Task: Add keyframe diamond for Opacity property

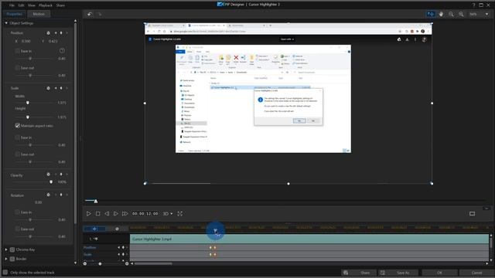Action: tap(61, 175)
